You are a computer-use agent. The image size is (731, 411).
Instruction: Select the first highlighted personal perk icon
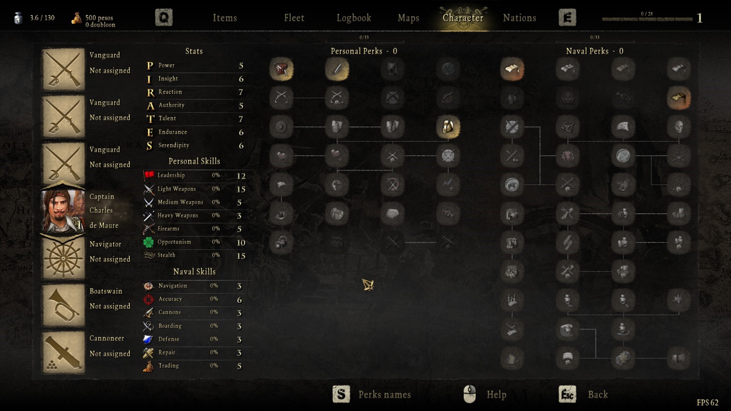point(281,69)
